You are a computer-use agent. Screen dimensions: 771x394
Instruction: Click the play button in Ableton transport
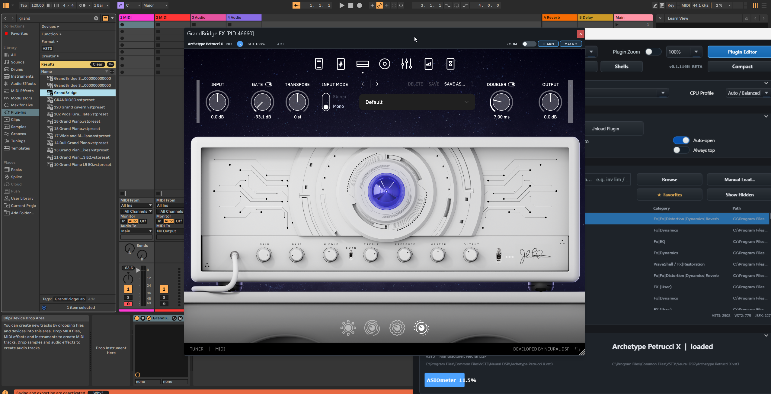coord(341,5)
